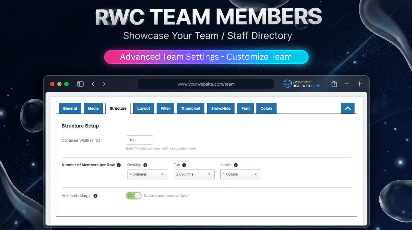Click the Container Width (in %) label
The width and height of the screenshot is (412, 230).
click(x=81, y=140)
